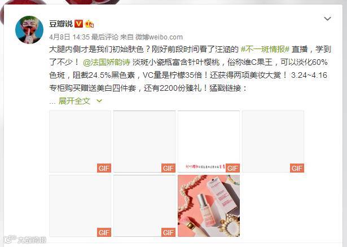
Task: Open the post options chevron menu
Action: pos(327,19)
